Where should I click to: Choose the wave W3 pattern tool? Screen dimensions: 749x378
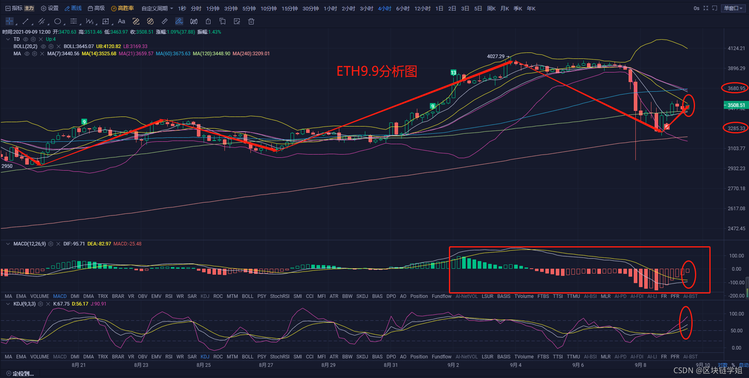pyautogui.click(x=89, y=21)
